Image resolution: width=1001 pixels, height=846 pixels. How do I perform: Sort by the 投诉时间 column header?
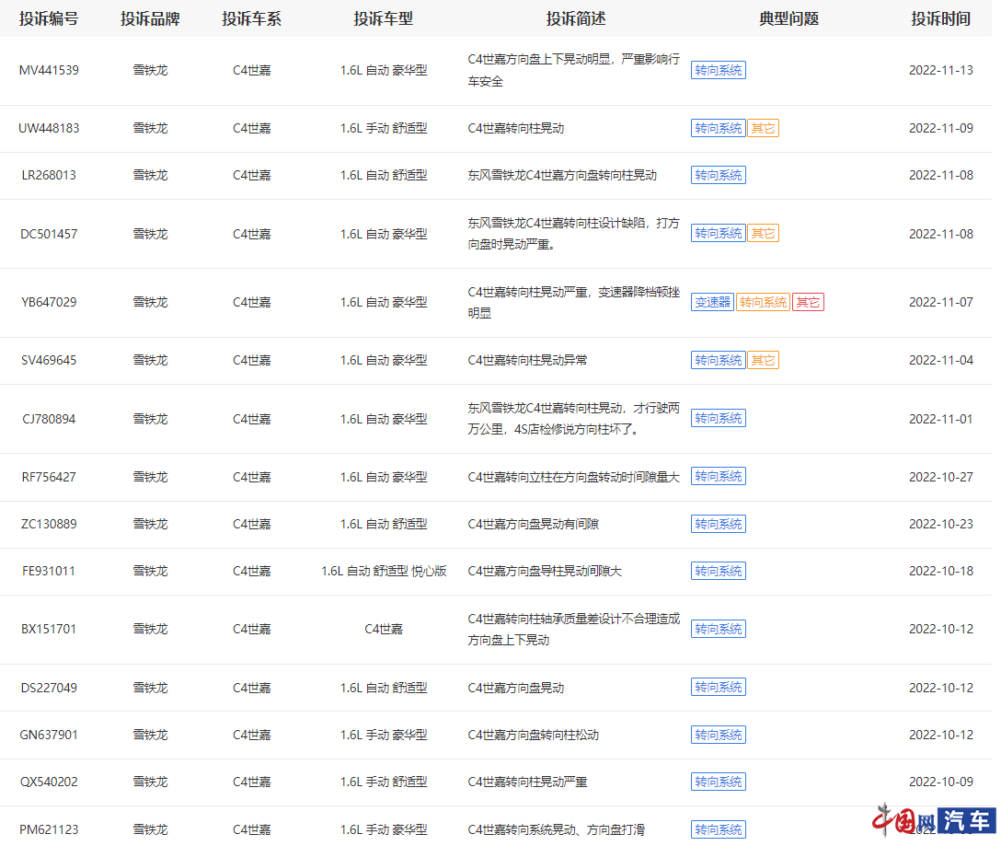940,18
